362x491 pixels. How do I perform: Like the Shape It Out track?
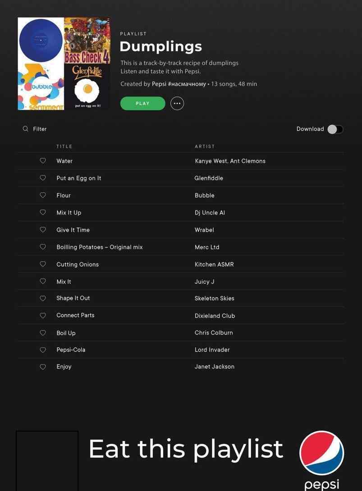pos(43,298)
